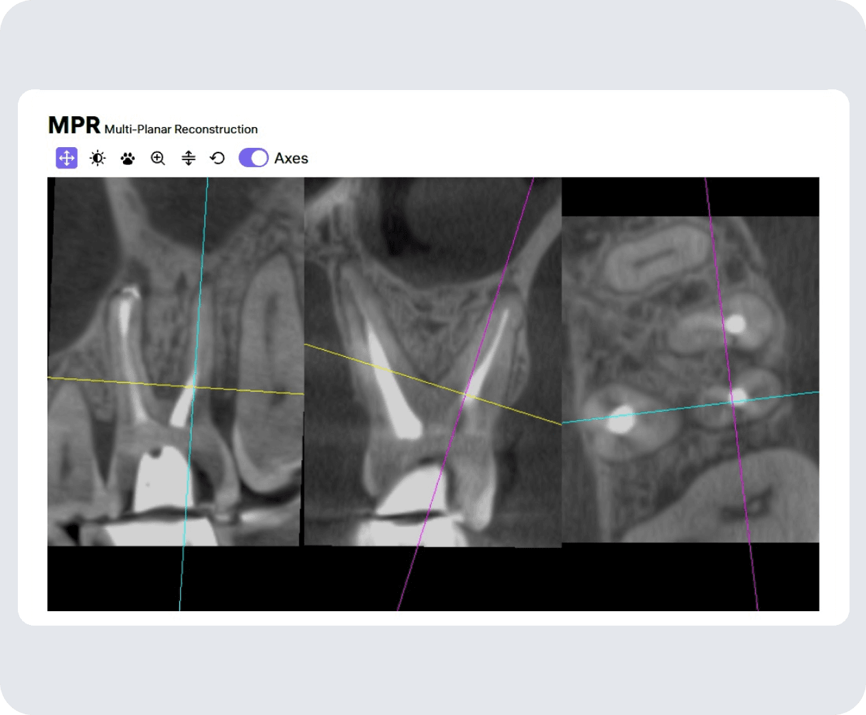Click the Multi-Planar Reconstruction subtitle
This screenshot has height=715, width=866.
(181, 129)
